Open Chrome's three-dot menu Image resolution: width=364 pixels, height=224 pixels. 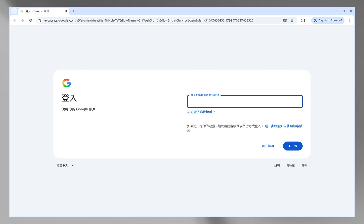[x=349, y=20]
